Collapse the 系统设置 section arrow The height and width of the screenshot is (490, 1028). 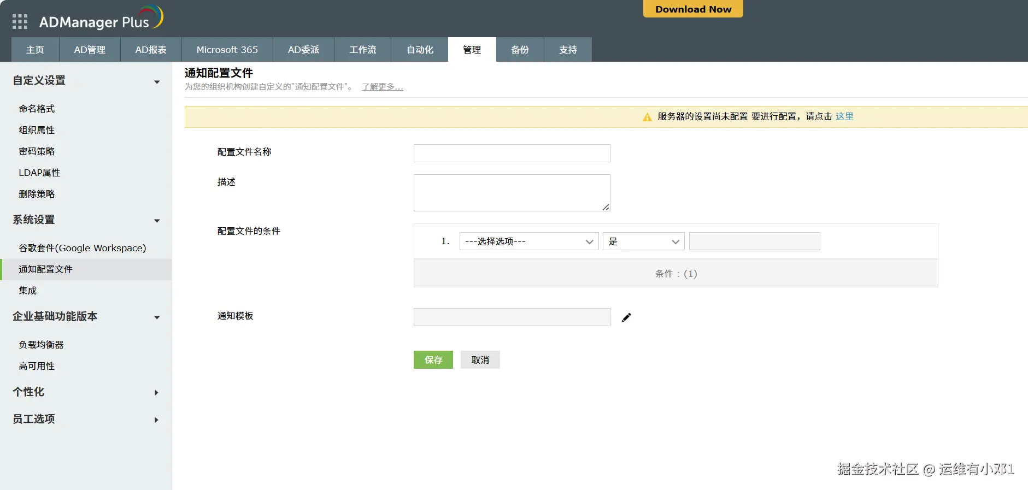(157, 221)
